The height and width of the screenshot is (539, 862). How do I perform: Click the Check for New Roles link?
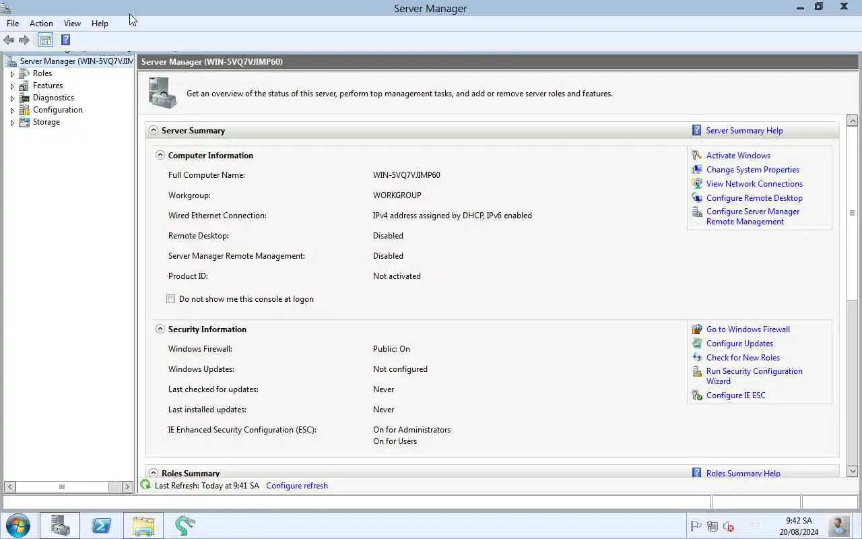tap(743, 358)
